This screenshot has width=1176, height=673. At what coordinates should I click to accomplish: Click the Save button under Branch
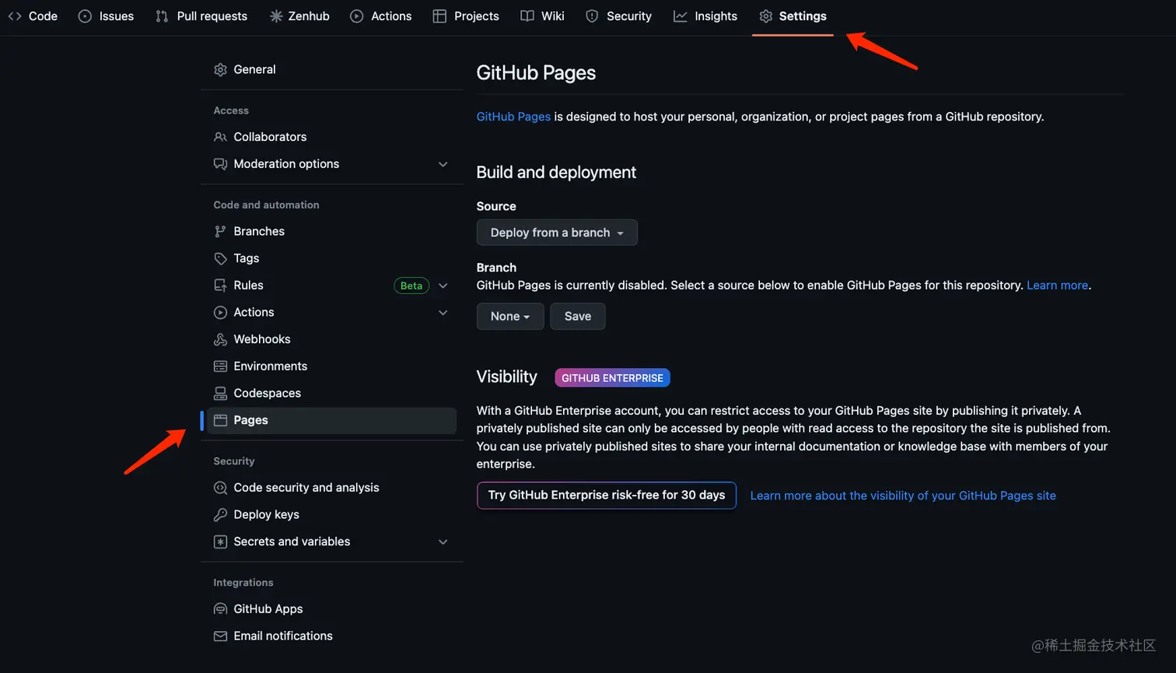point(577,316)
